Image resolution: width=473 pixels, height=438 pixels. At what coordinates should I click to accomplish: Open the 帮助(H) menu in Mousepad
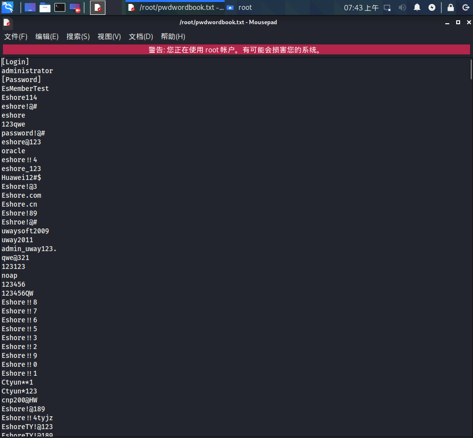[173, 37]
